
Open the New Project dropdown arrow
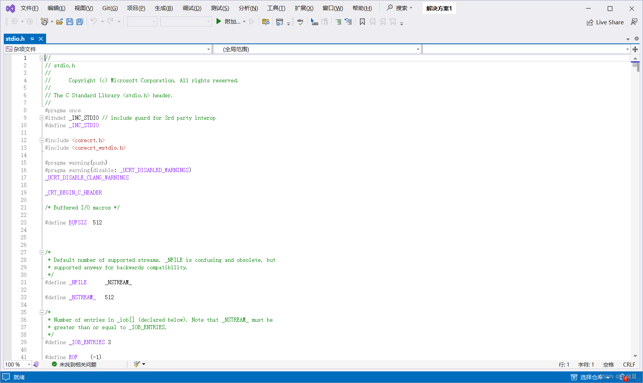pyautogui.click(x=52, y=22)
